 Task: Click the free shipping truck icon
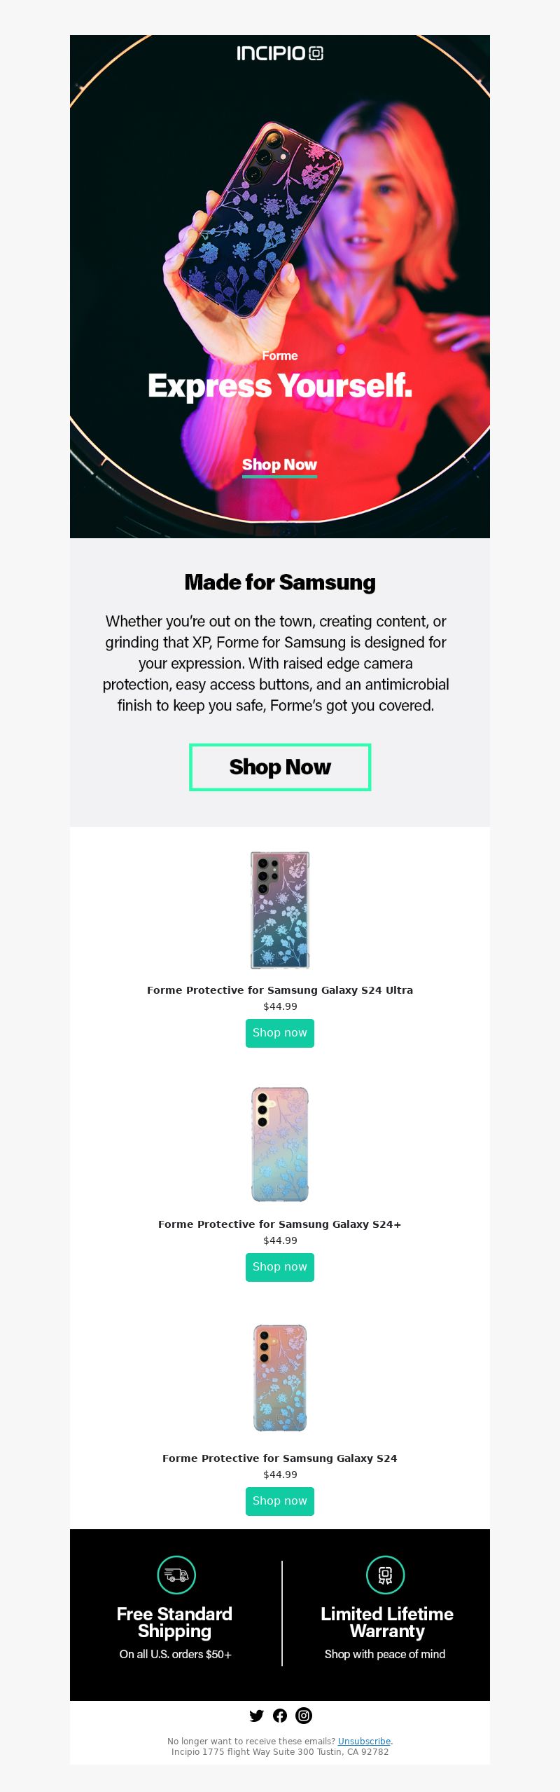(x=176, y=1575)
